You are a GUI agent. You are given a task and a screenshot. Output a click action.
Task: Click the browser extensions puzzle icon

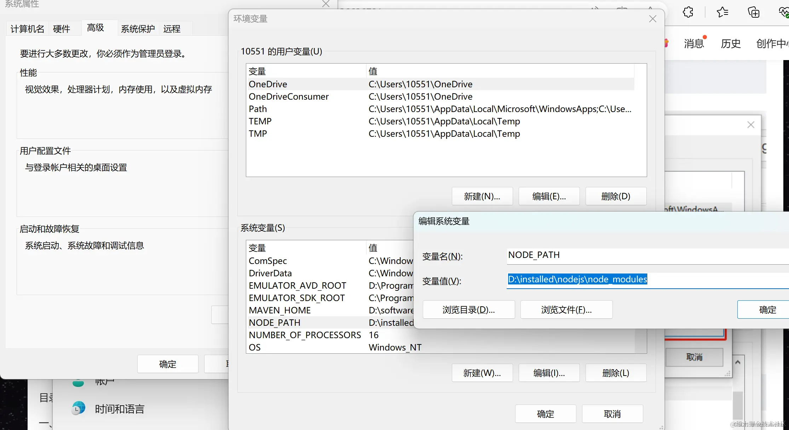[x=688, y=12]
